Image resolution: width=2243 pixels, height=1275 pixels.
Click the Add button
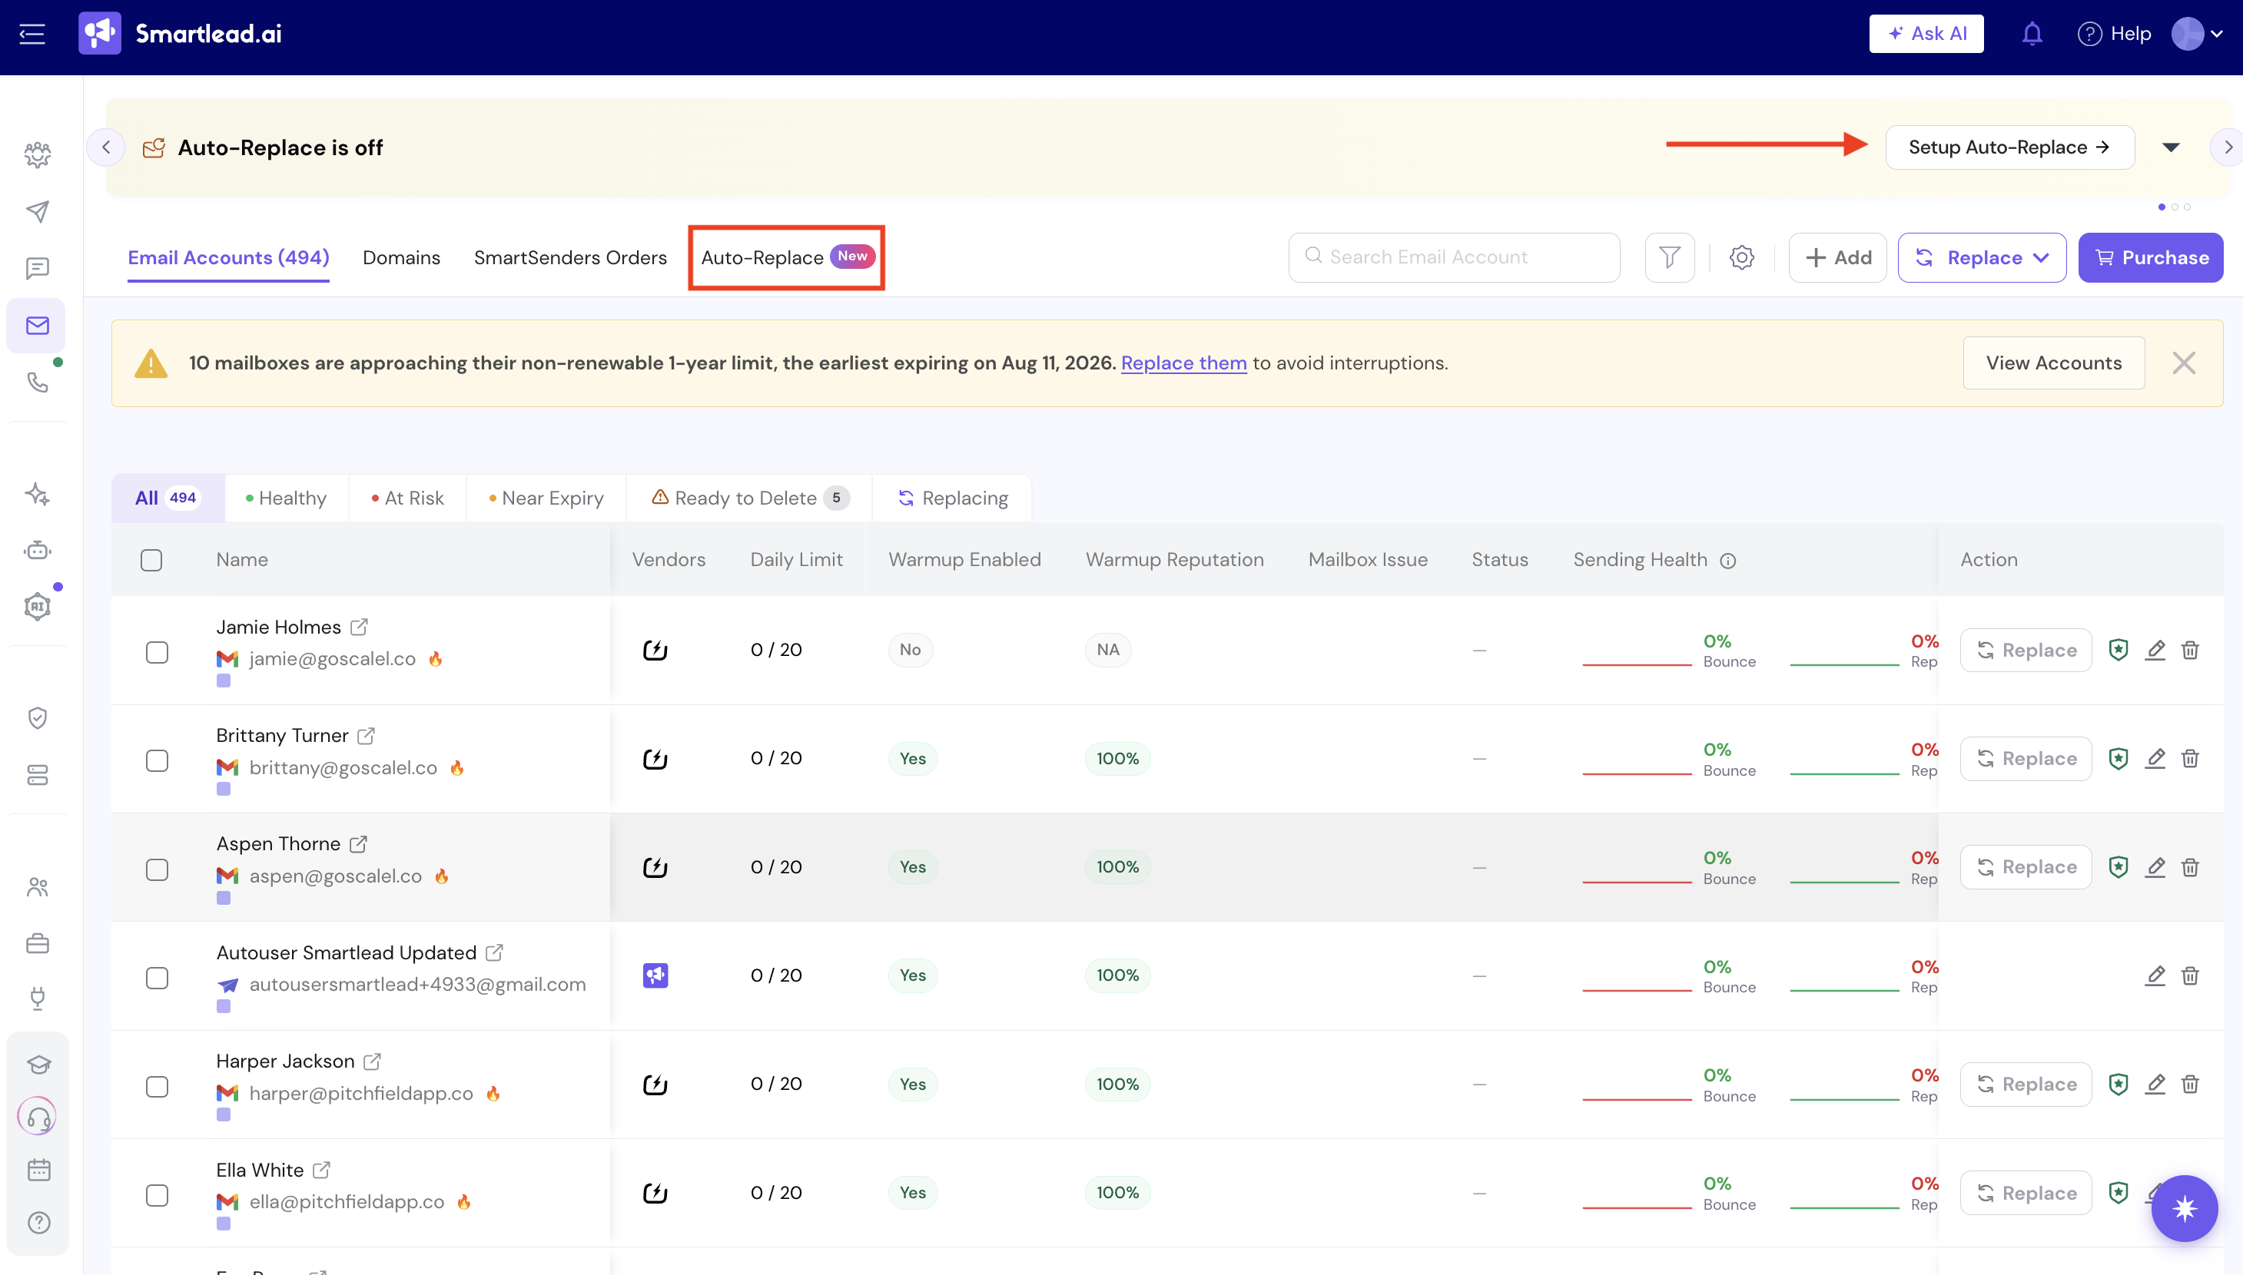[1837, 257]
